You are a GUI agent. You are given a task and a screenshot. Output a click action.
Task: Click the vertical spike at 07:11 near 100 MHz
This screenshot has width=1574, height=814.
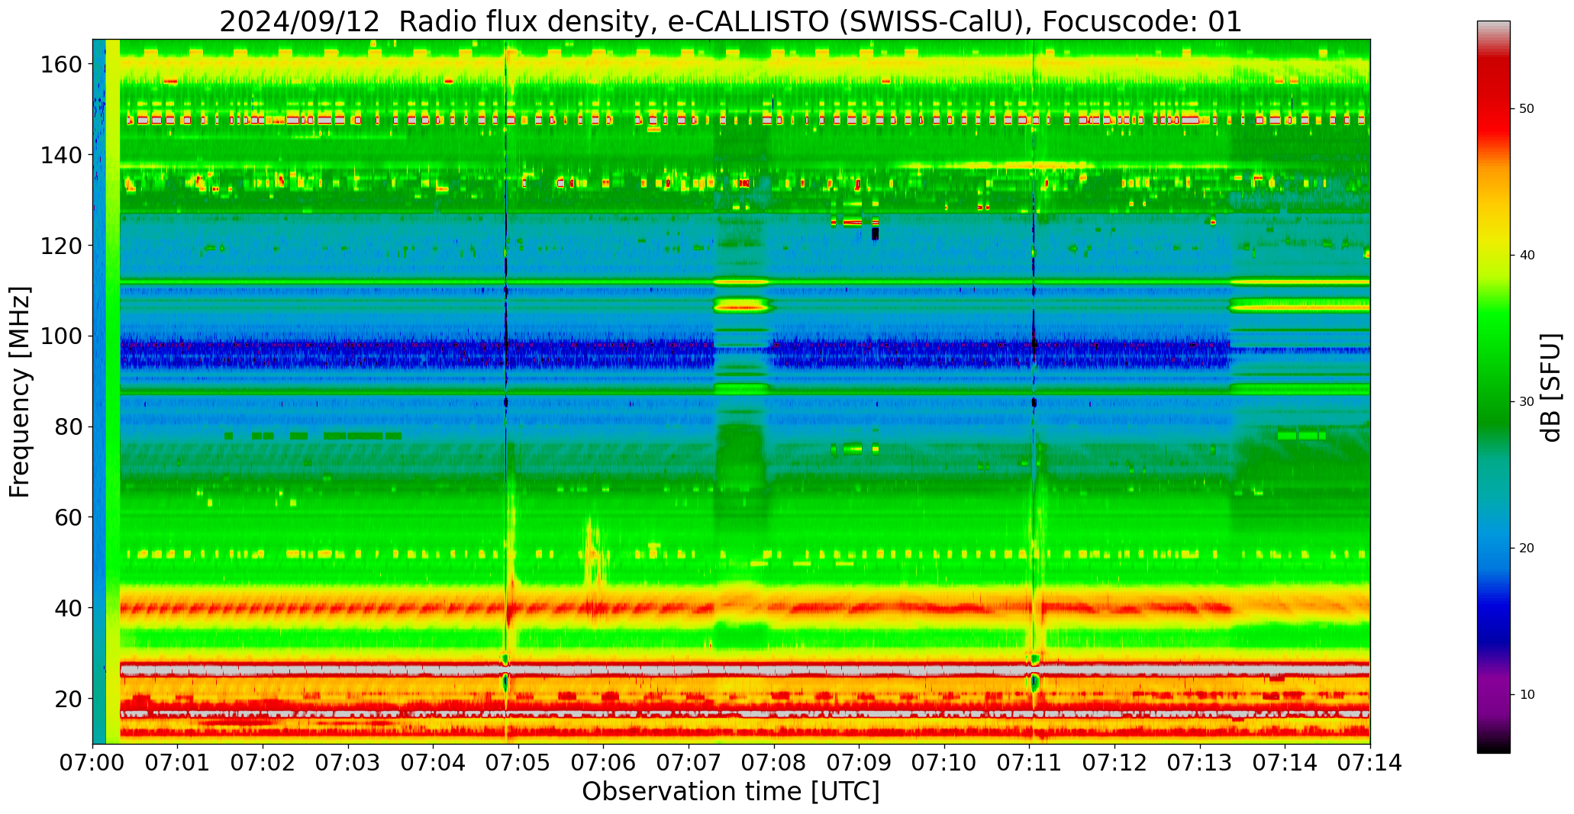coord(1034,336)
